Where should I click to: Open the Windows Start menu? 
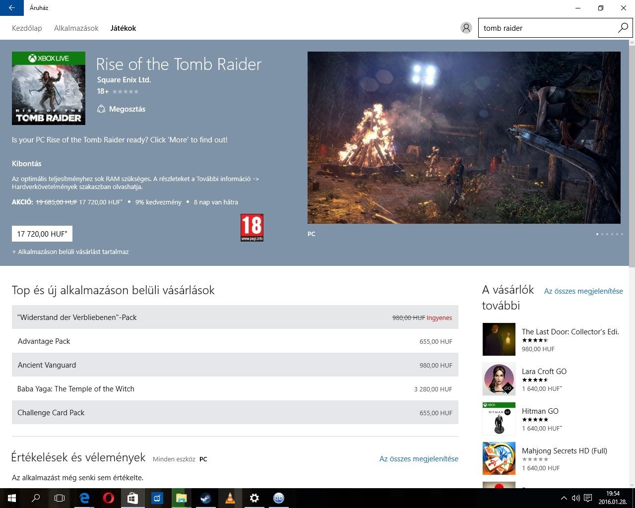coord(12,498)
